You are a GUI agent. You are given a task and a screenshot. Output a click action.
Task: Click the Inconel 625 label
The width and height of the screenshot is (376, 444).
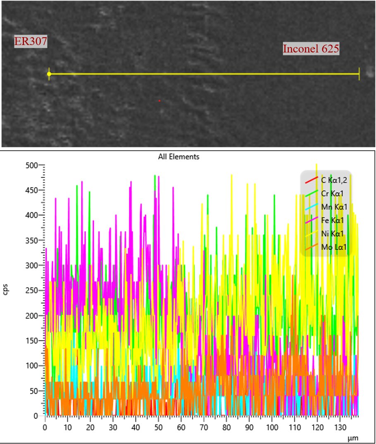click(x=311, y=49)
